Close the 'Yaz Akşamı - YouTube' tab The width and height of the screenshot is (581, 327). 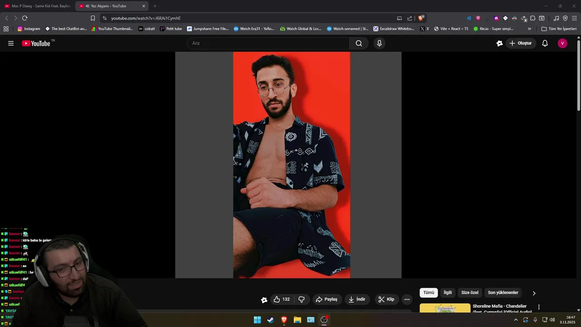coord(144,6)
